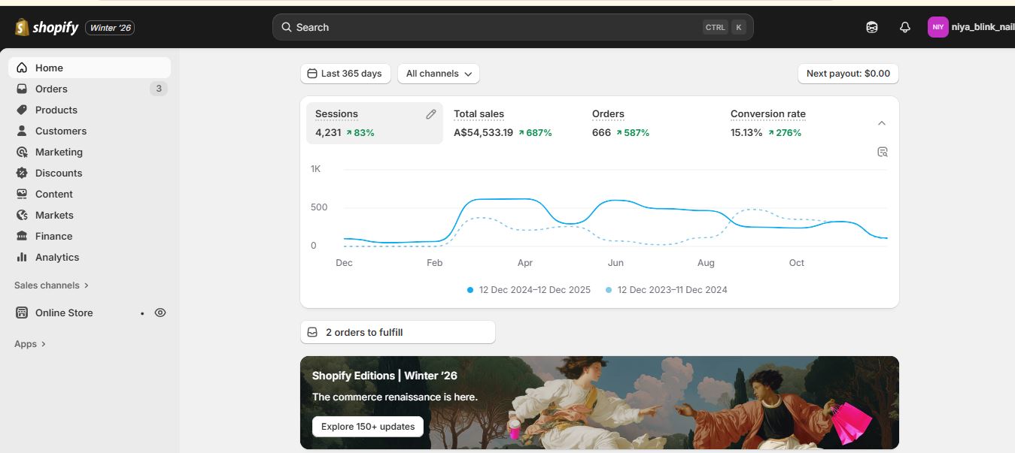Edit Sessions metric with the pencil icon
This screenshot has height=453, width=1015.
point(431,114)
